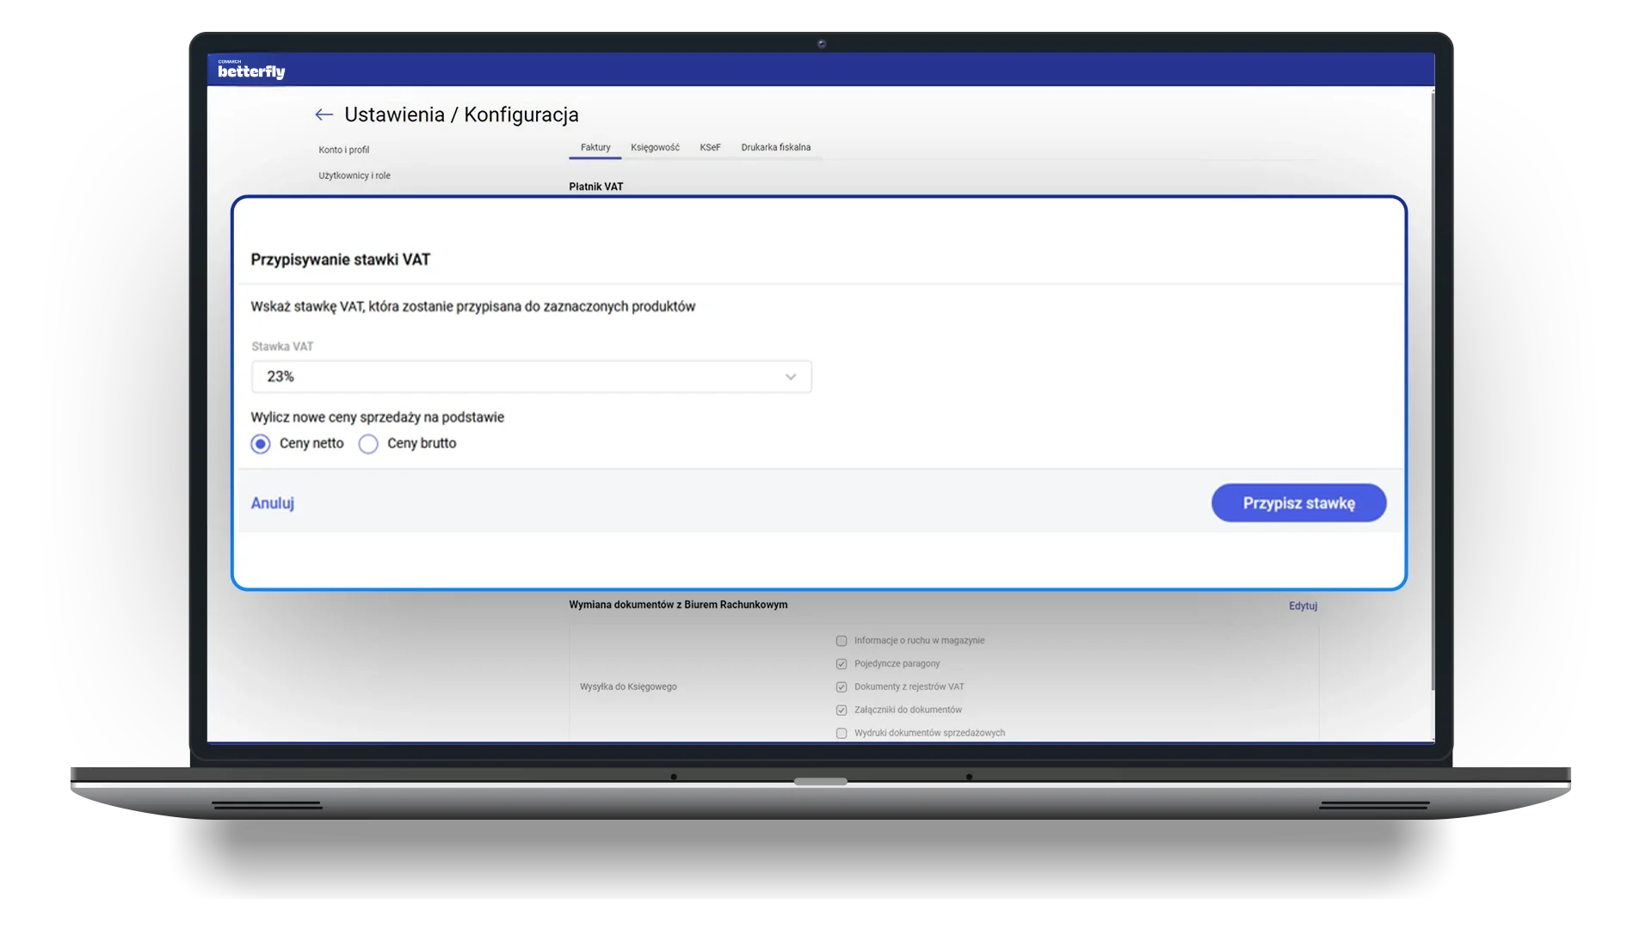Switch to the Drukarka fiskalna tab
The height and width of the screenshot is (929, 1652).
click(x=775, y=147)
